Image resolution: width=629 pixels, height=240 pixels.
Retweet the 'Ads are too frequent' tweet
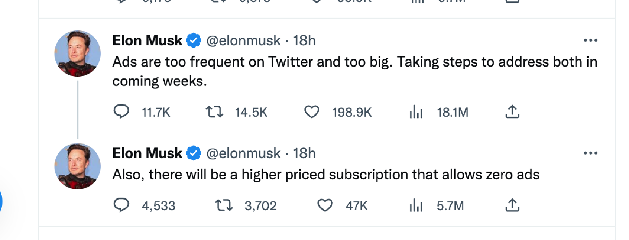coord(214,112)
